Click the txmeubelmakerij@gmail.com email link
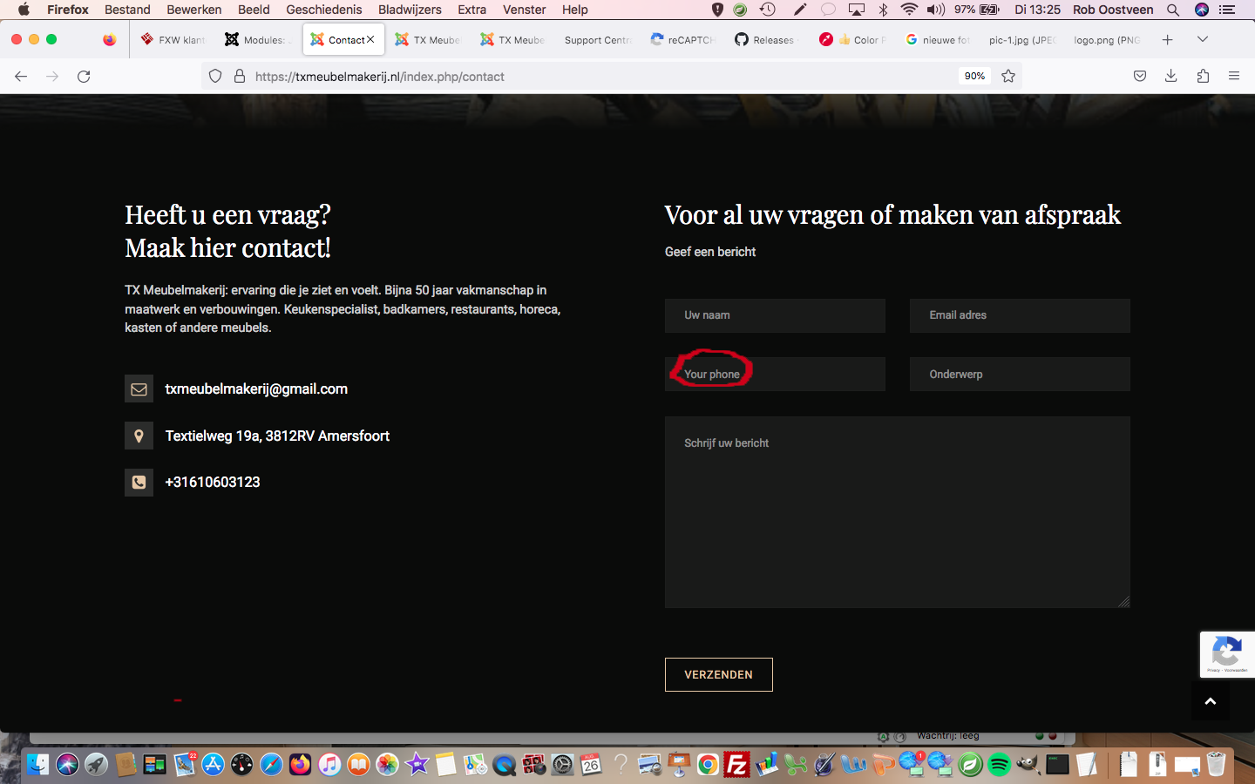1255x784 pixels. coord(256,389)
